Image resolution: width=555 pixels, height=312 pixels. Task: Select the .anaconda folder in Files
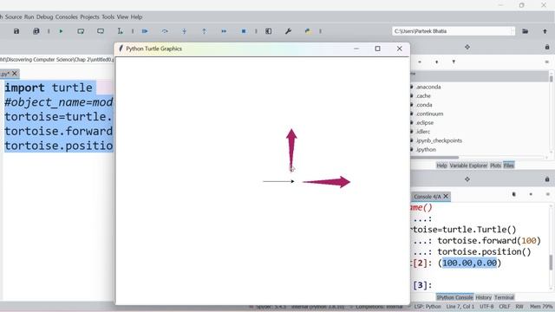[428, 87]
